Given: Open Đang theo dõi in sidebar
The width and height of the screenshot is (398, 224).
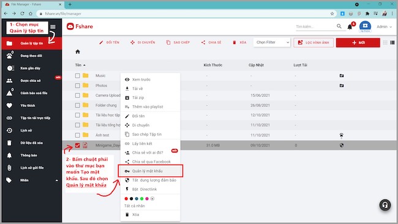Looking at the screenshot, I should 32,56.
